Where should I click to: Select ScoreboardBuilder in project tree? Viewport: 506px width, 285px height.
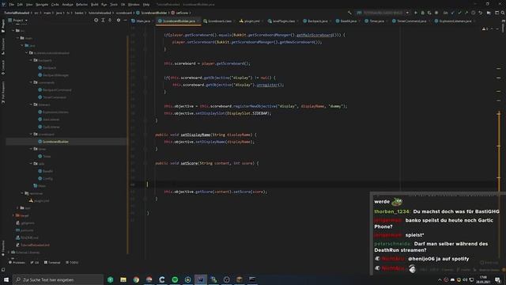pyautogui.click(x=53, y=142)
